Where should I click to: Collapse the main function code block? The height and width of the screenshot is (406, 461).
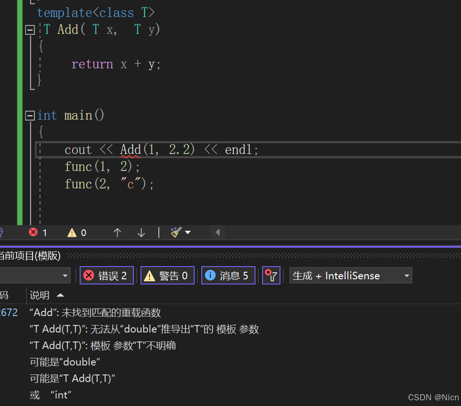tap(30, 115)
